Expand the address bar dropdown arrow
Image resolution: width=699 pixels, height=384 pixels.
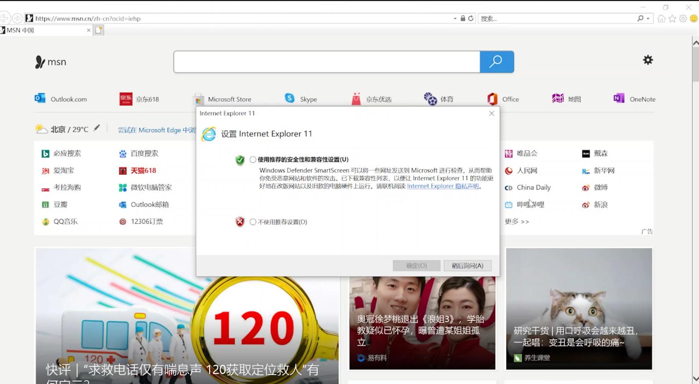pyautogui.click(x=455, y=18)
